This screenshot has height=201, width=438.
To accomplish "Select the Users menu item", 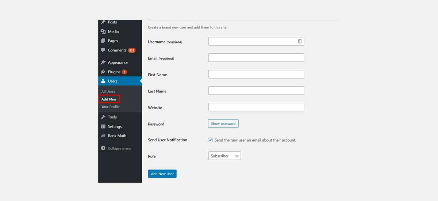I will pos(120,81).
